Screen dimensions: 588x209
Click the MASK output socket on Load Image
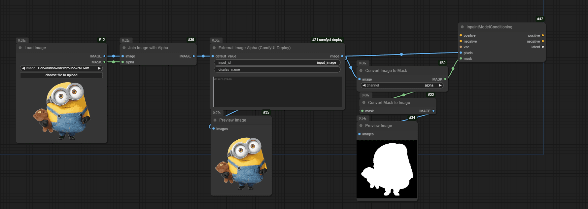104,62
